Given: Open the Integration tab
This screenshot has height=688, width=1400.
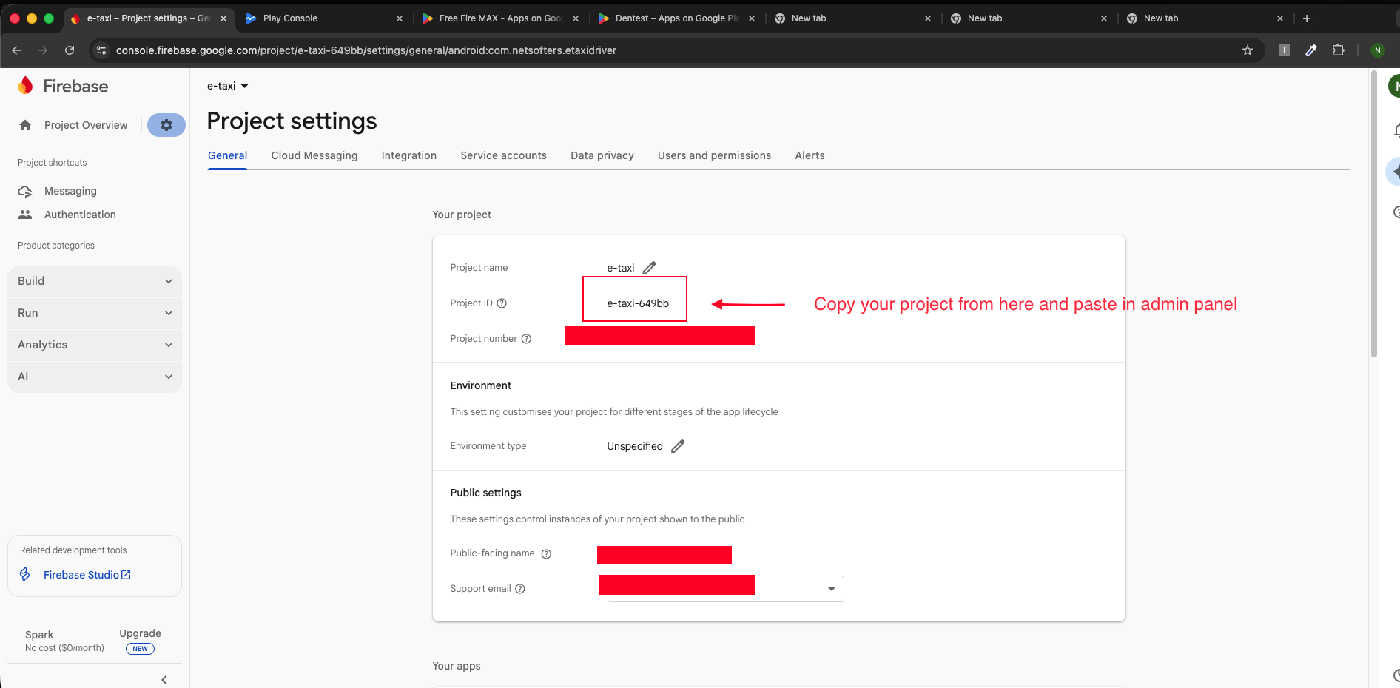Looking at the screenshot, I should click(x=409, y=155).
